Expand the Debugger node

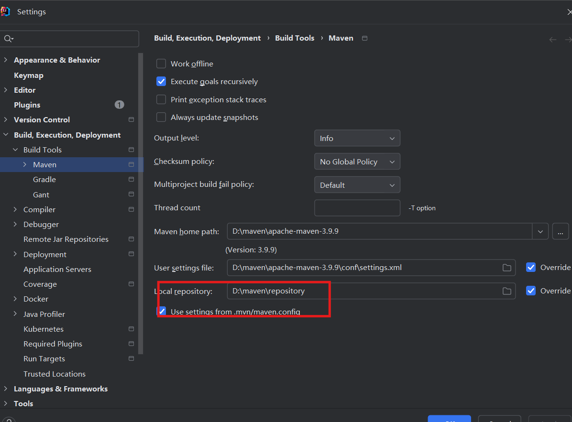point(15,224)
